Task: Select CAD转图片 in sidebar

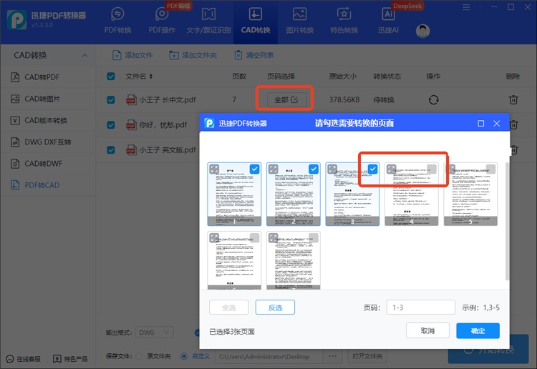Action: [x=48, y=99]
